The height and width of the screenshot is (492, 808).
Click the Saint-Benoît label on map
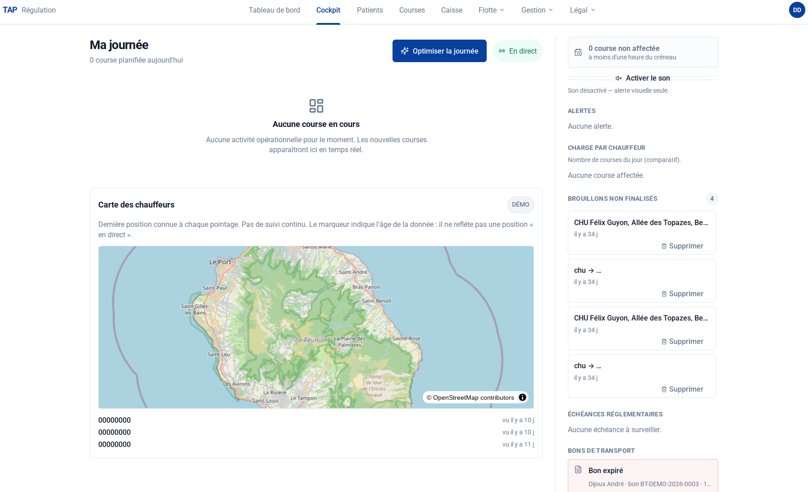(377, 301)
